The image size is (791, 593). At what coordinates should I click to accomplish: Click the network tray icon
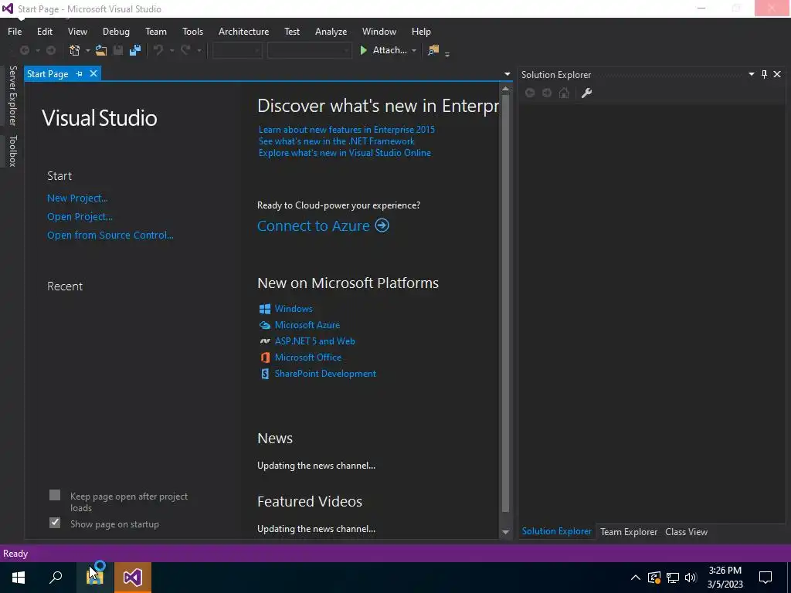point(673,578)
